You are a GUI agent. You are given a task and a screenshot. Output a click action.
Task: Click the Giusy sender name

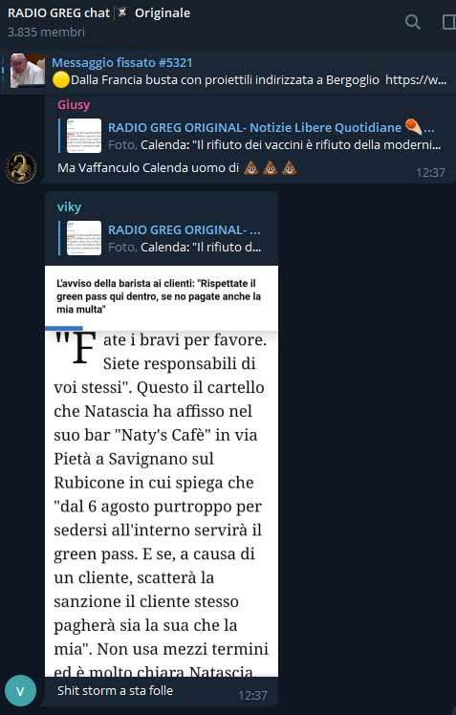click(x=74, y=105)
